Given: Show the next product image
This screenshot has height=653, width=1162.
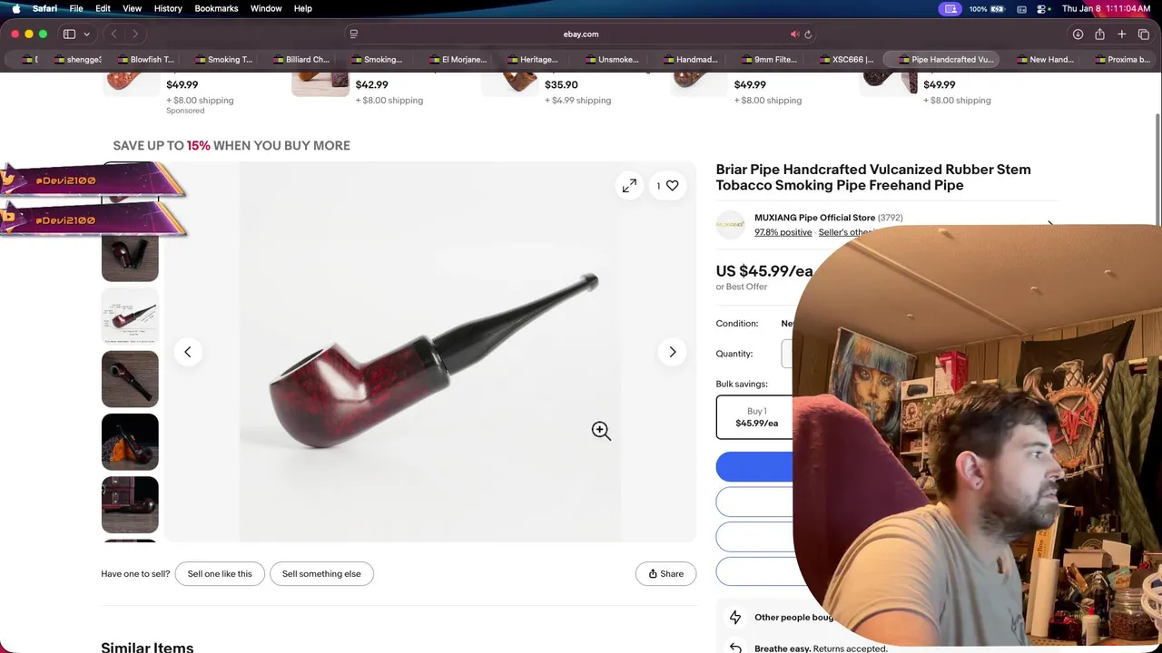Looking at the screenshot, I should pyautogui.click(x=672, y=352).
